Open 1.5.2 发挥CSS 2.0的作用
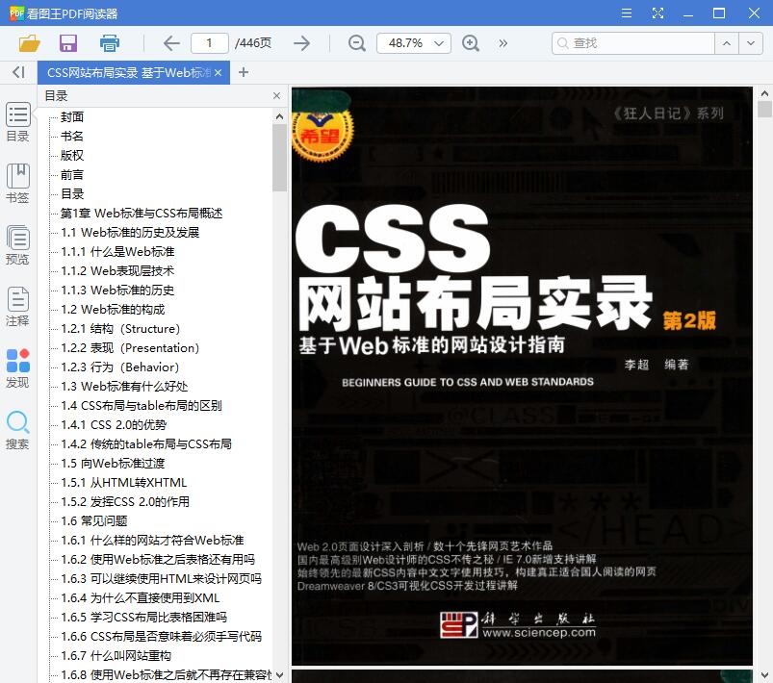Image resolution: width=773 pixels, height=683 pixels. click(x=125, y=501)
